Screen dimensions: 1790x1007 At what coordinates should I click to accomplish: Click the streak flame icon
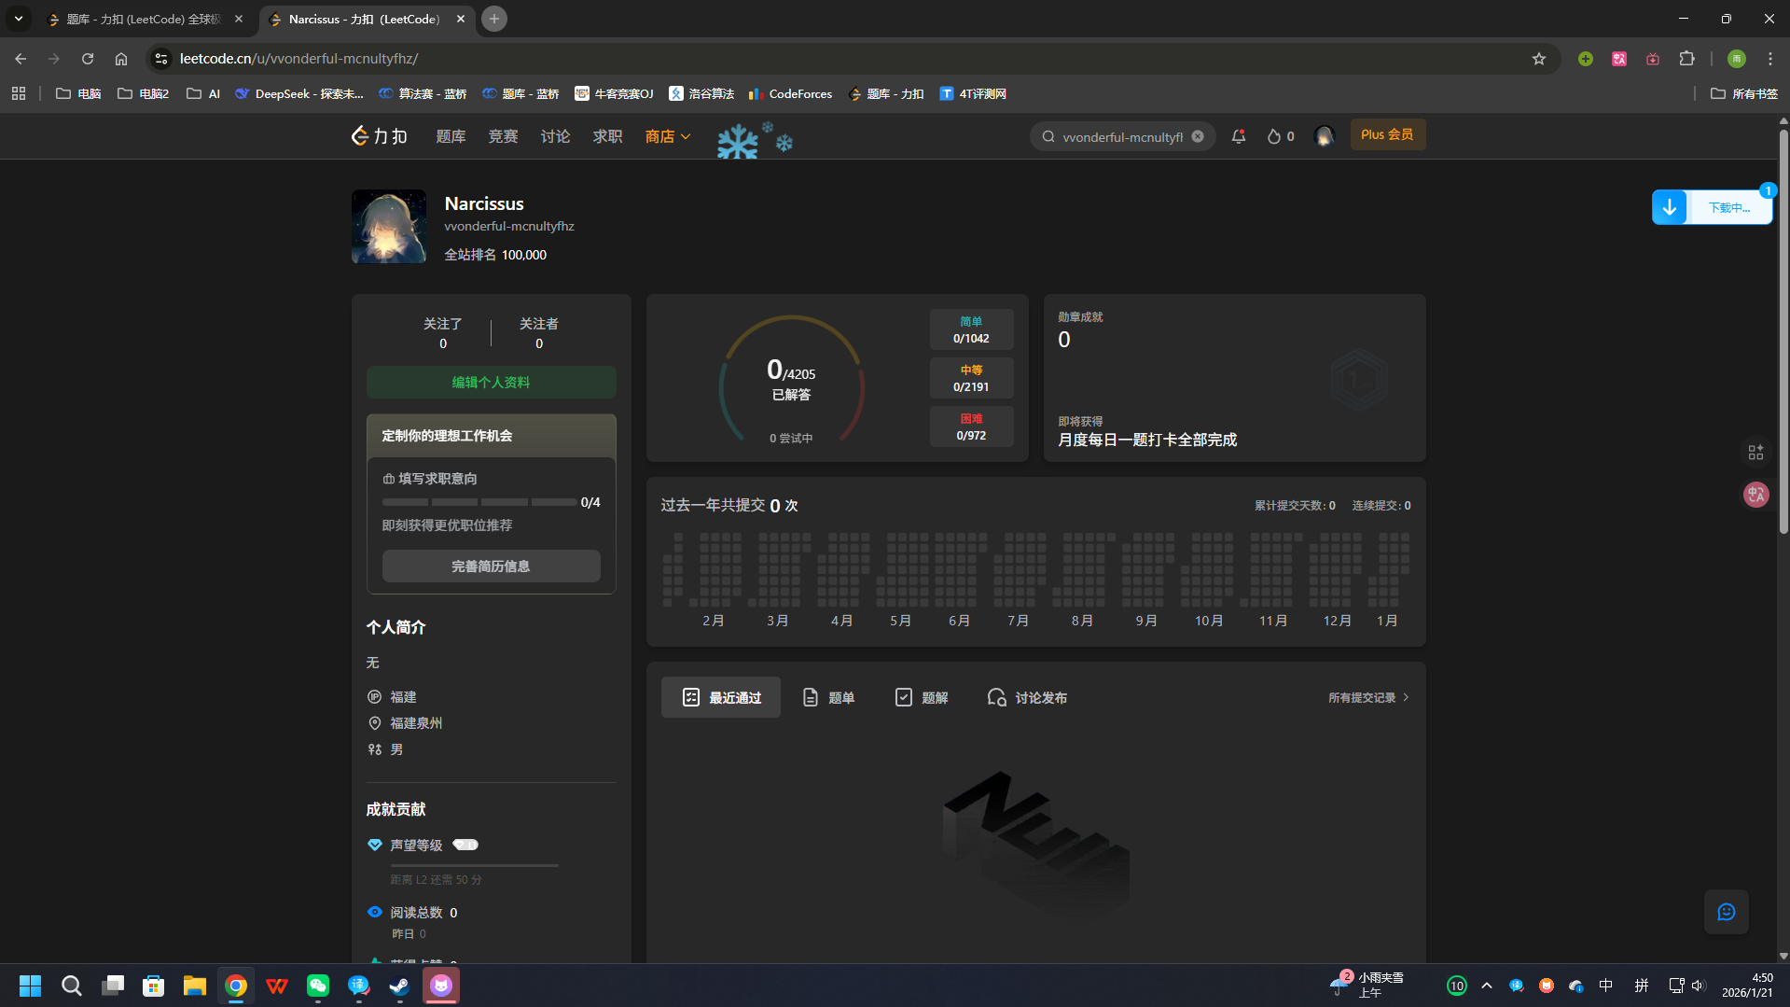coord(1273,136)
